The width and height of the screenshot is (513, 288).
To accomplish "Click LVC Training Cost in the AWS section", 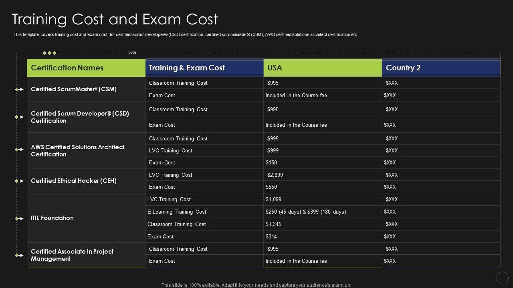I will [x=171, y=150].
